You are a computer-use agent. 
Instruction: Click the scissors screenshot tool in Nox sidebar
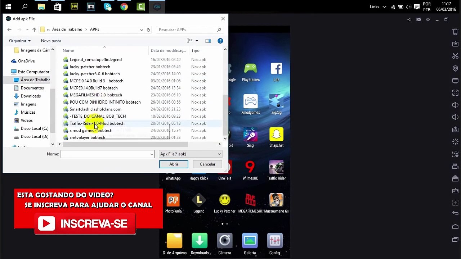point(455,56)
